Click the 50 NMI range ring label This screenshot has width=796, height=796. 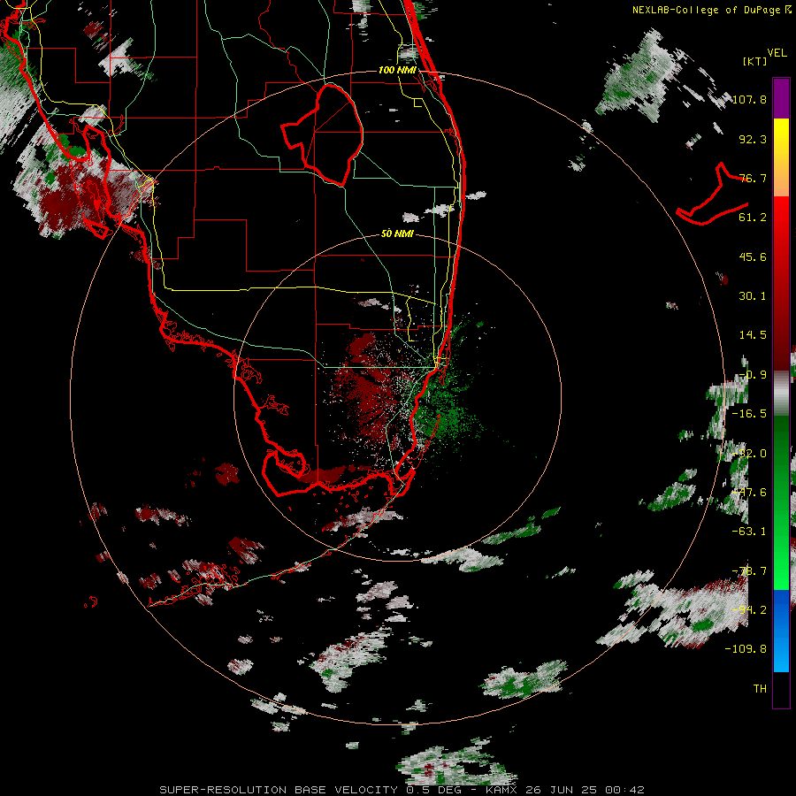pyautogui.click(x=397, y=233)
